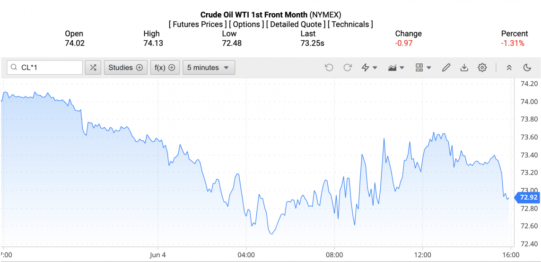Image resolution: width=541 pixels, height=262 pixels.
Task: Add Studies to the chart
Action: [x=125, y=68]
